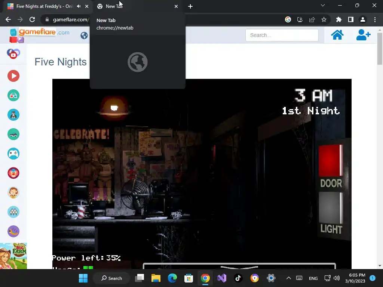Open the Chrome profile icon
383x287 pixels.
363,19
